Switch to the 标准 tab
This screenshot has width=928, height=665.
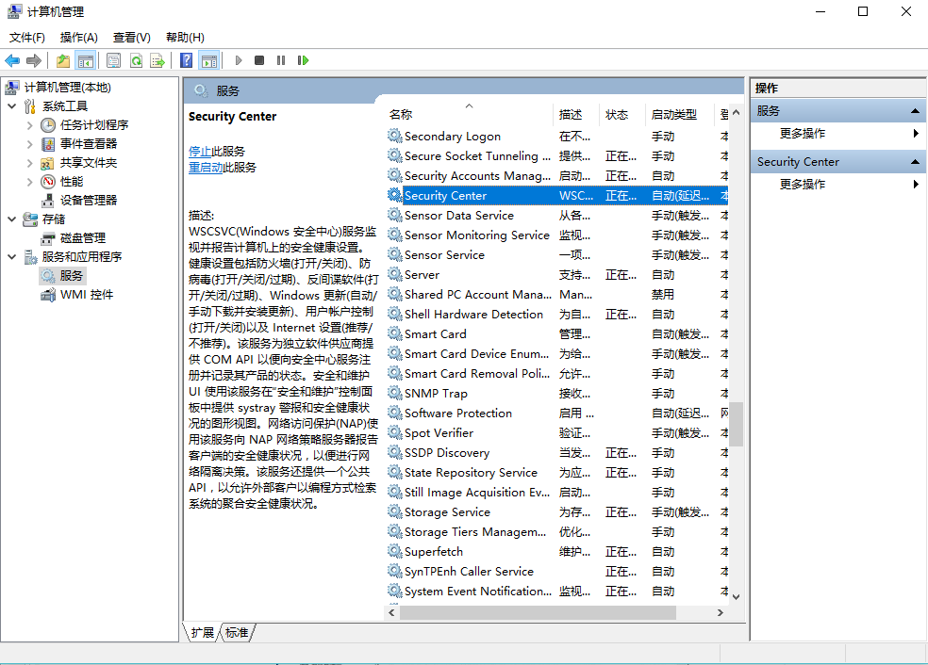[237, 632]
